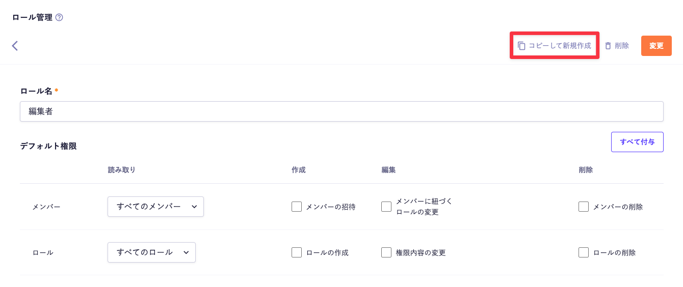
Task: Enable the メンバーの招待 checkbox
Action: 297,207
